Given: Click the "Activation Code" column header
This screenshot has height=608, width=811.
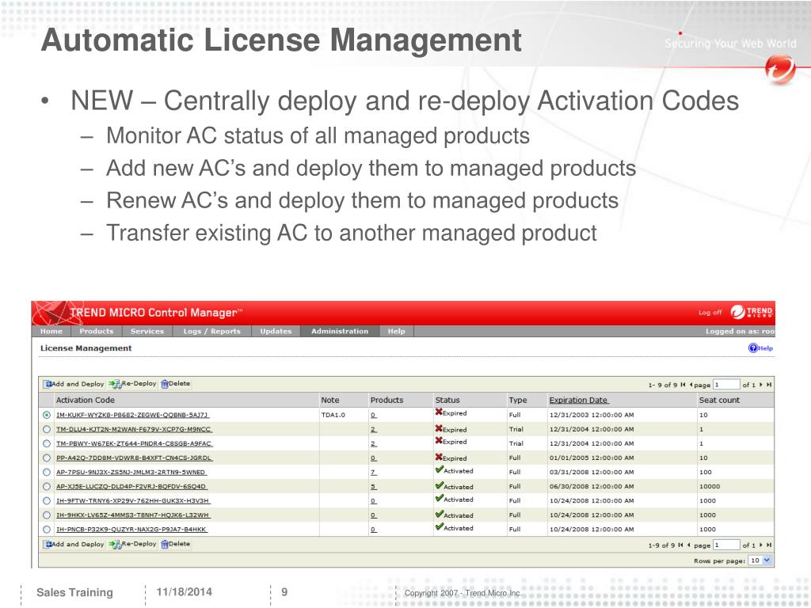Looking at the screenshot, I should pos(86,400).
